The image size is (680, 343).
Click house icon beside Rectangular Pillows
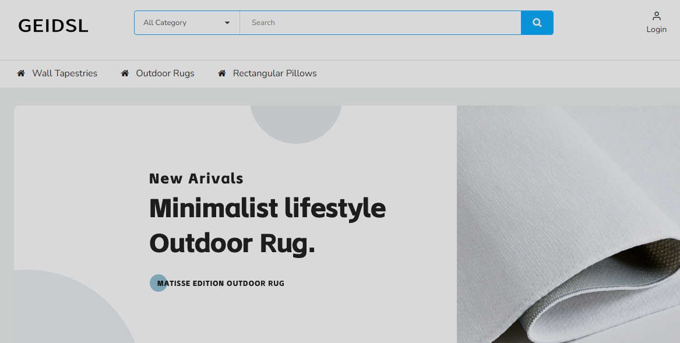click(x=221, y=73)
